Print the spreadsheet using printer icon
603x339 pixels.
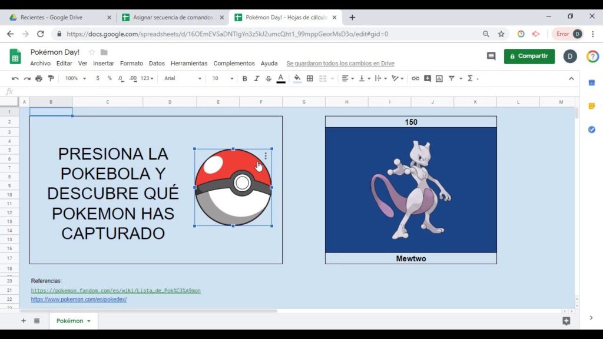(39, 78)
